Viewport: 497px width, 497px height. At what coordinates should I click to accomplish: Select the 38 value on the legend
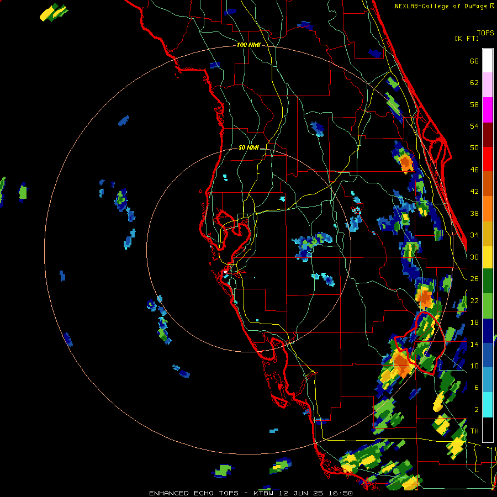click(474, 213)
